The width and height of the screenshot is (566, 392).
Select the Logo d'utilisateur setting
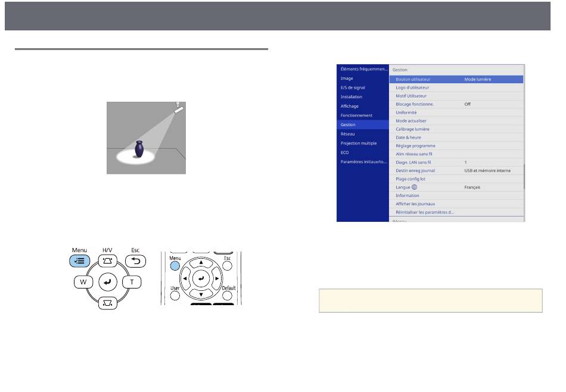point(456,87)
